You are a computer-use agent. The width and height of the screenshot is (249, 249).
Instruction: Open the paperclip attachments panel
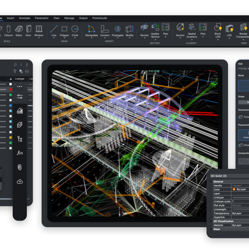coord(20,167)
